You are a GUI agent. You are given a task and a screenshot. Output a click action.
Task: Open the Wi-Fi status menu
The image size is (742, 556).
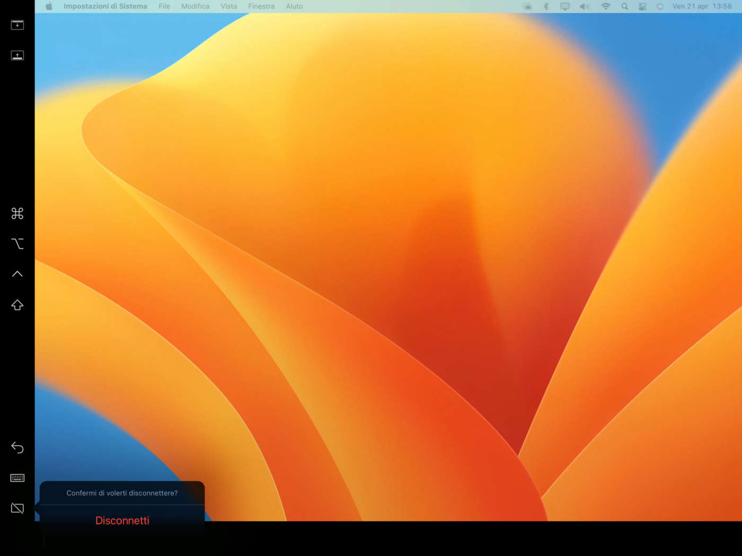(605, 6)
